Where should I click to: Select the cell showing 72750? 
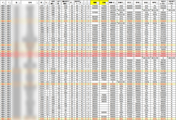[163, 114]
